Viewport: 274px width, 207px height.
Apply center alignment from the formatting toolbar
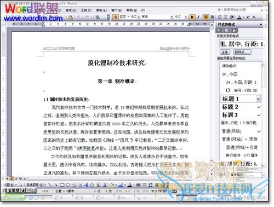(x=206, y=17)
